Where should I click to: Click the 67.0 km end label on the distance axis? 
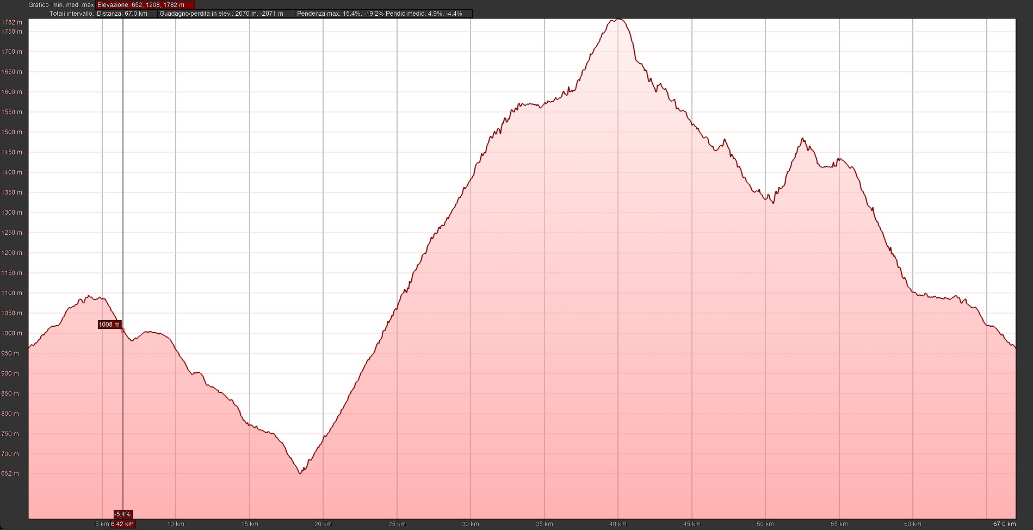(x=1004, y=525)
